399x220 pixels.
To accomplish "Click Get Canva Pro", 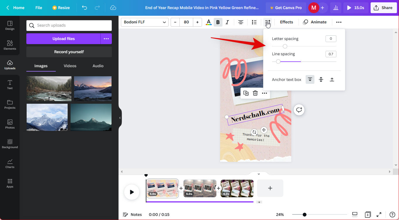I will (286, 8).
